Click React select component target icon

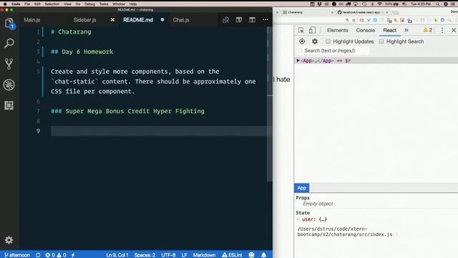coord(302,42)
